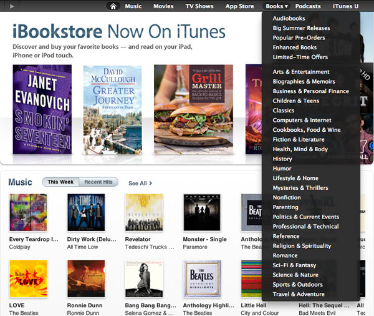Open the Podcasts tab
Screen dimensions: 374x316
[308, 6]
